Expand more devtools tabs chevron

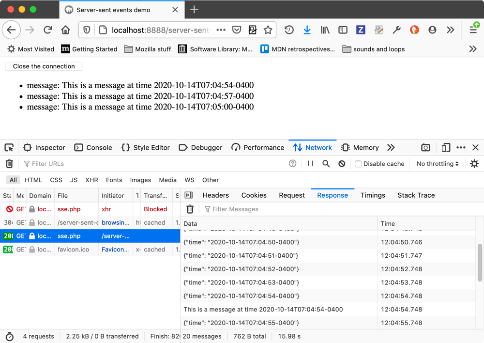tap(391, 148)
